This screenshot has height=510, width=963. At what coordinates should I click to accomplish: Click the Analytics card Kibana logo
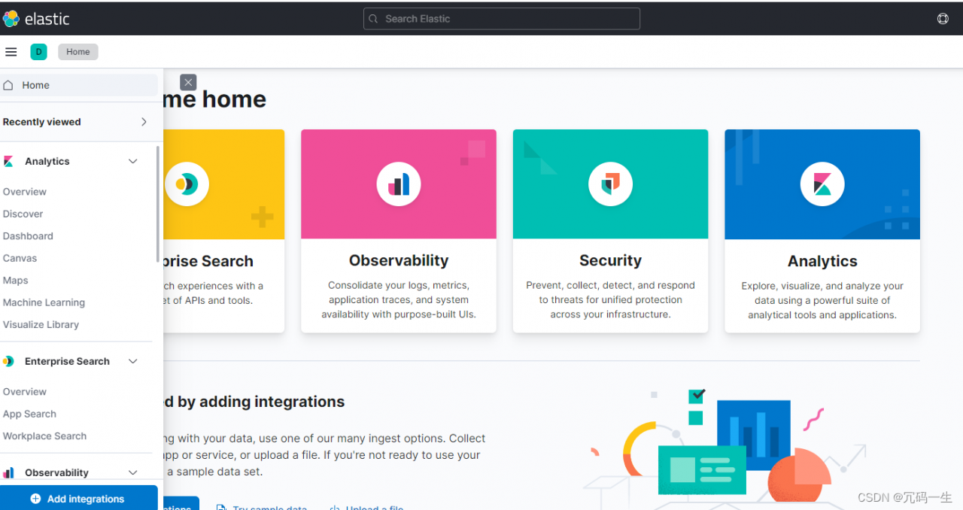pos(822,184)
